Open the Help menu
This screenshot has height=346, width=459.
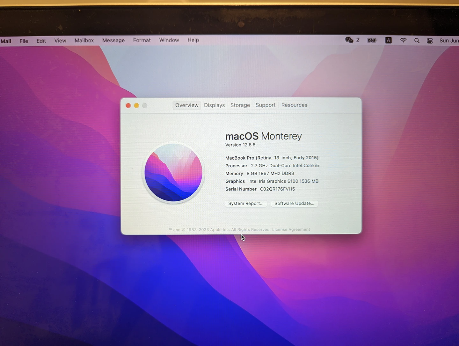(193, 40)
